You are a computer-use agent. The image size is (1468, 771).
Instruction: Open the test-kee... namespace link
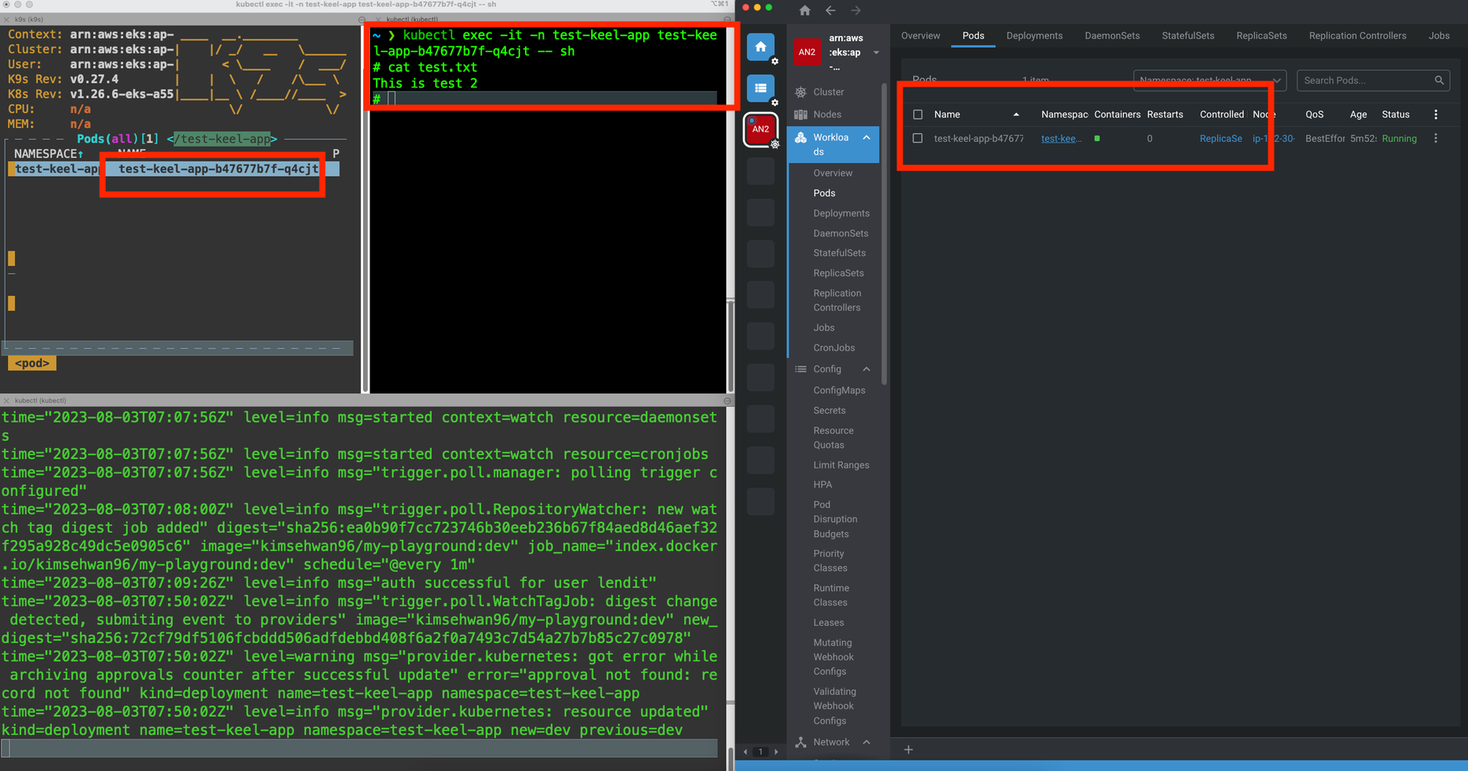click(1061, 139)
